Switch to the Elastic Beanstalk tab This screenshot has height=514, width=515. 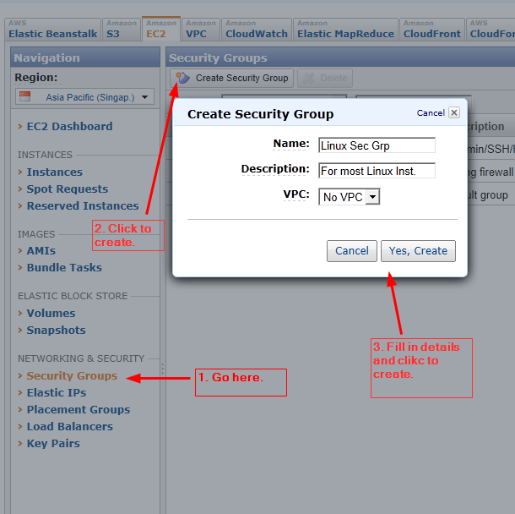click(53, 30)
